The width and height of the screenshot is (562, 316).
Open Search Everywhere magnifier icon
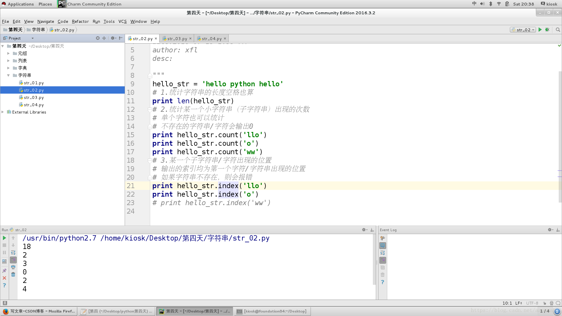coord(558,30)
